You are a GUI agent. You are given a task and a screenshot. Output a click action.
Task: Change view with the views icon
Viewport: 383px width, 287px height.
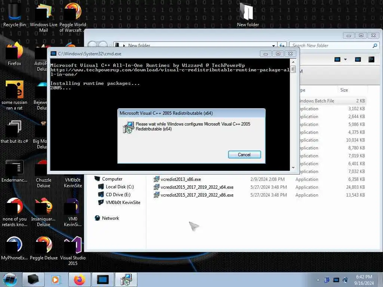pyautogui.click(x=337, y=59)
